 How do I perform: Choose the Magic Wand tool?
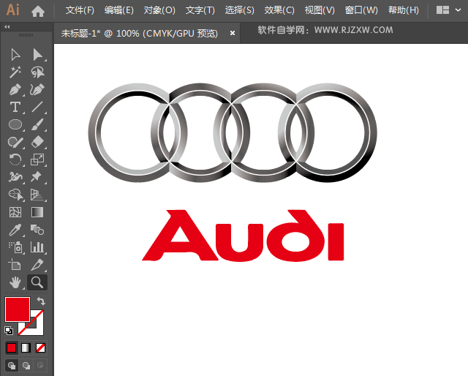[x=15, y=72]
